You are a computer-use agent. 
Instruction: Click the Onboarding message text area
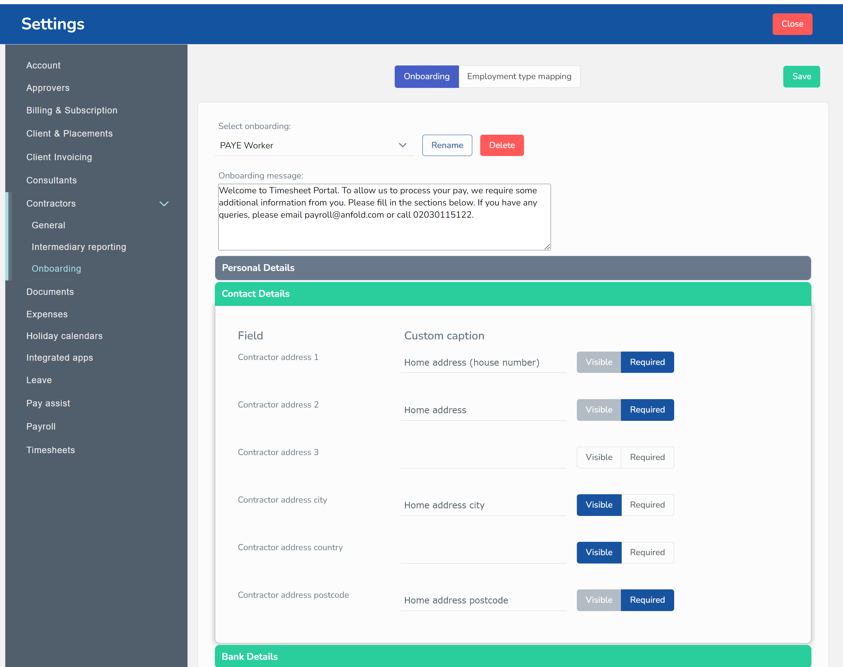(x=384, y=217)
